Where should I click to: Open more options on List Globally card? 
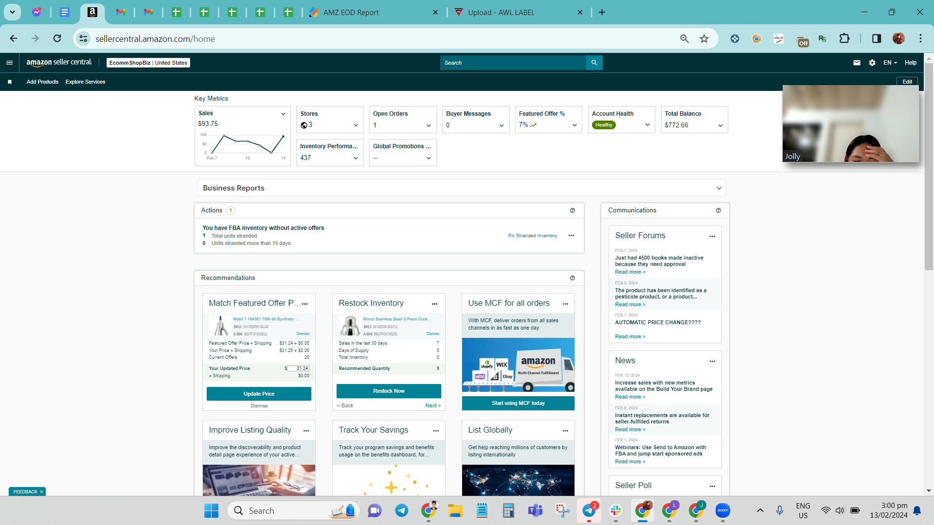click(565, 431)
